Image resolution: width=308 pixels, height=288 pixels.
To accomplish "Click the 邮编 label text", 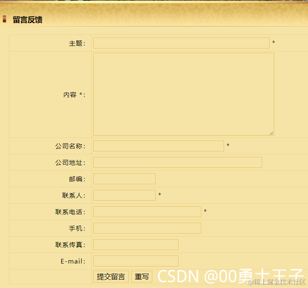I will (77, 179).
